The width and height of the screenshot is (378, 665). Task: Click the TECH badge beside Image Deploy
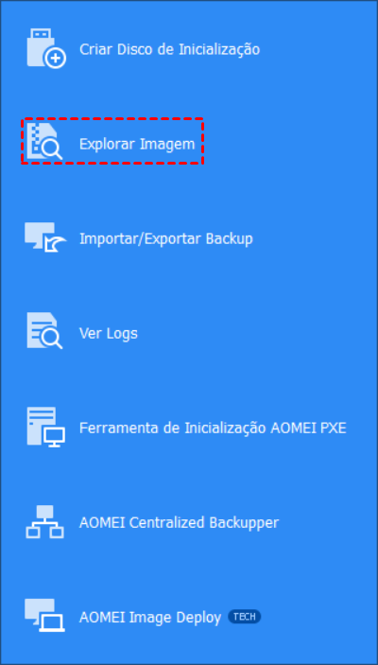pos(245,617)
